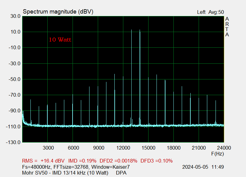Click the '-110.0' y-axis value
Screen dimensions: 246x177
point(13,127)
